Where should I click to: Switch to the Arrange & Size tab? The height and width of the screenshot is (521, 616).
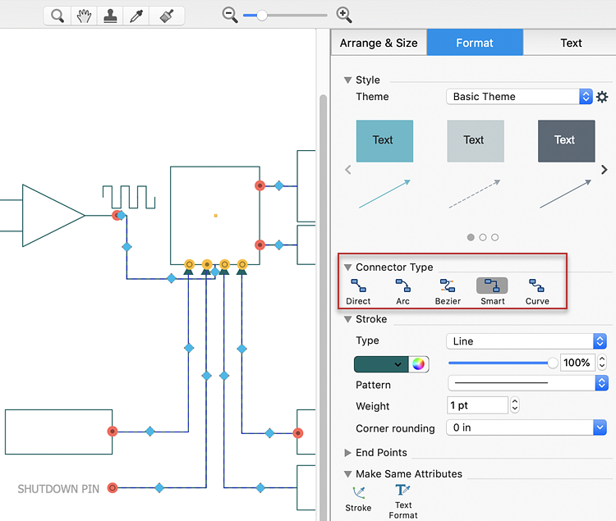pos(379,43)
